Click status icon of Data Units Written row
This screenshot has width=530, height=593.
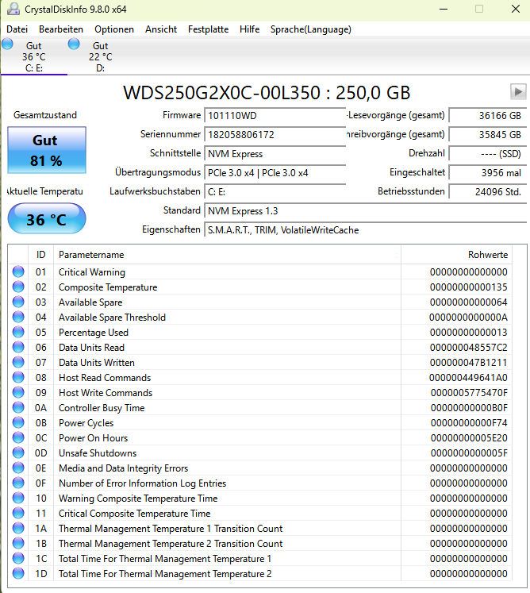[18, 362]
